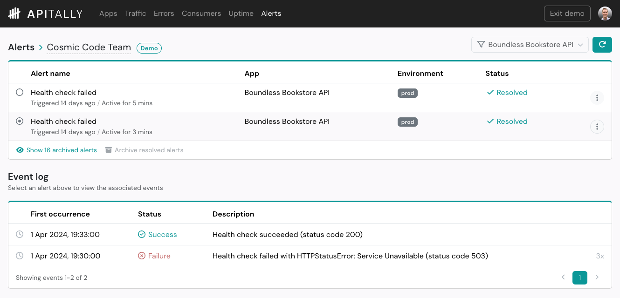Open the kebab menu for the first alert
Viewport: 620px width, 298px height.
pos(597,98)
